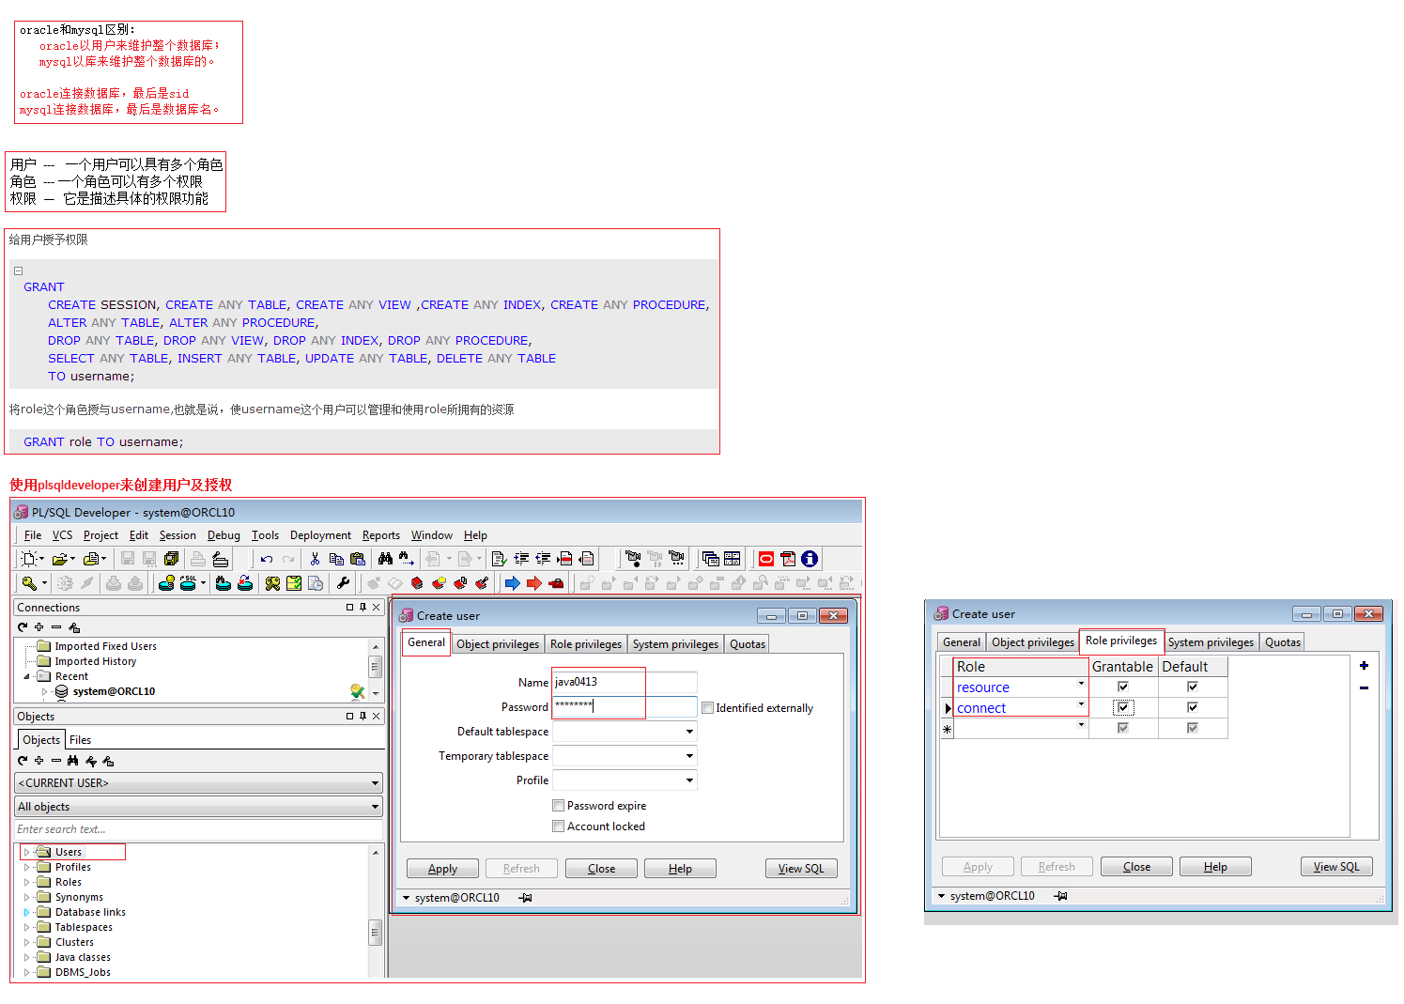Viewport: 1404px width, 1004px height.
Task: Toggle Default checkbox for resource role
Action: coord(1193,687)
